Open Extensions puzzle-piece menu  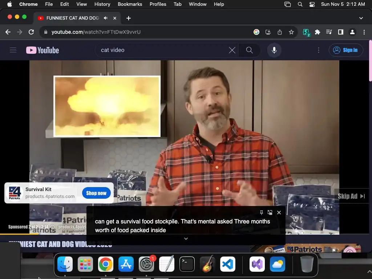[x=318, y=32]
